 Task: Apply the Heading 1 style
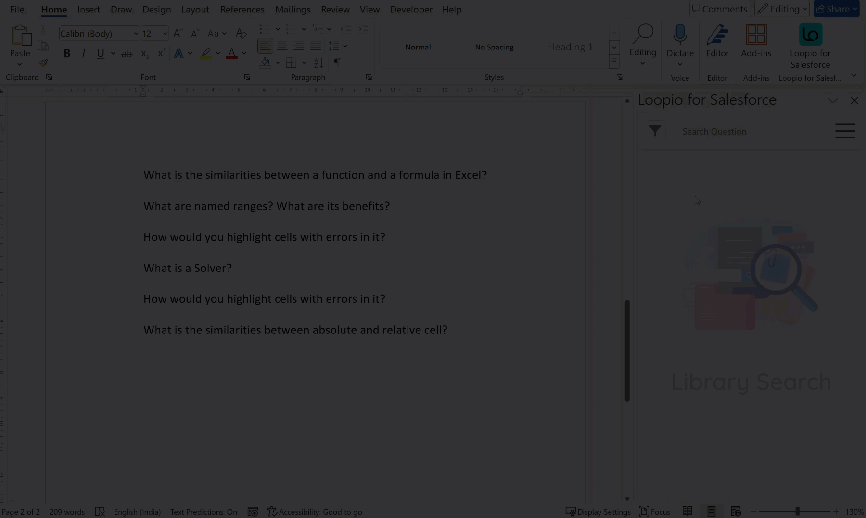[570, 47]
